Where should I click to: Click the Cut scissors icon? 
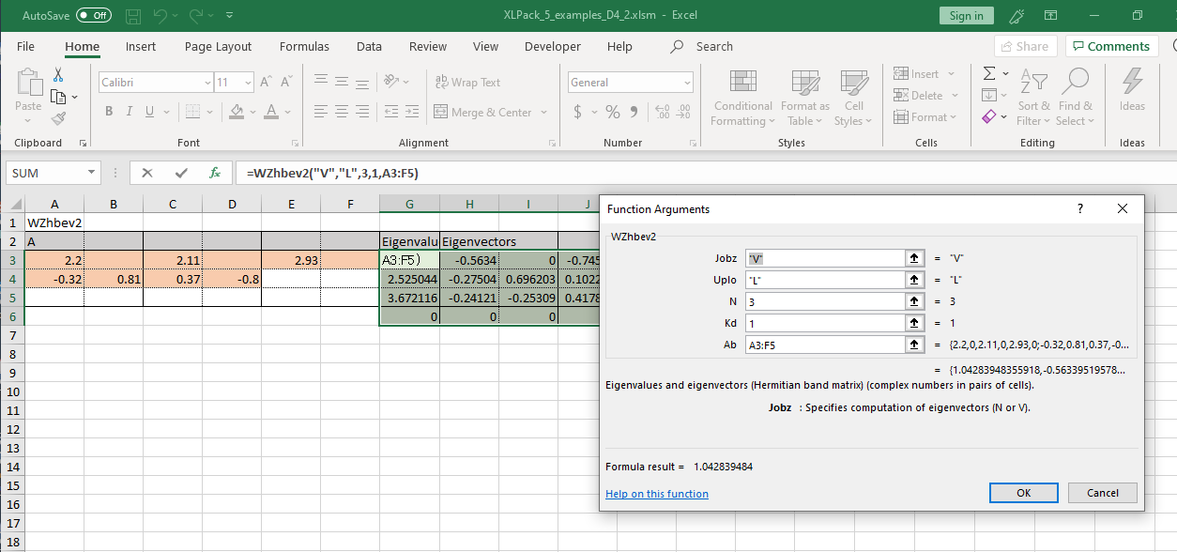(x=58, y=75)
